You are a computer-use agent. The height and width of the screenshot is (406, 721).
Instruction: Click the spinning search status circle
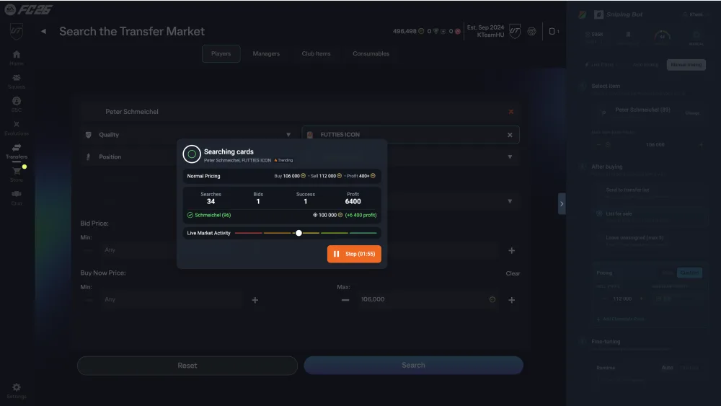tap(192, 154)
